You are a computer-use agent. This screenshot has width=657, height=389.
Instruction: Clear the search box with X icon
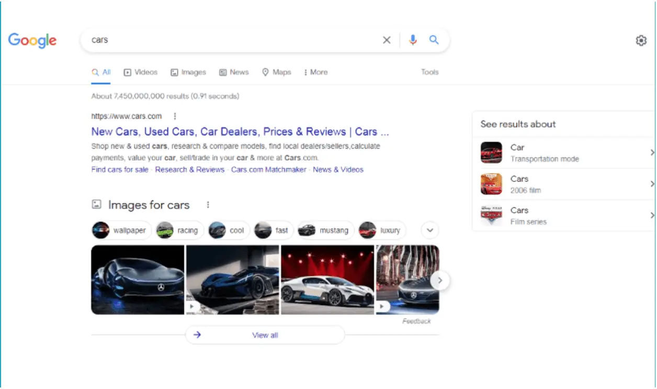387,40
